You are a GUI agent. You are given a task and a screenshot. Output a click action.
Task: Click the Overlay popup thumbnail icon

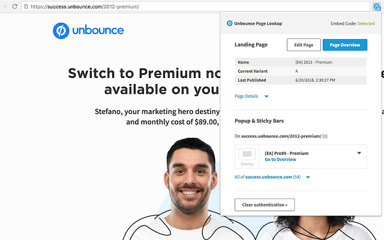click(x=247, y=154)
